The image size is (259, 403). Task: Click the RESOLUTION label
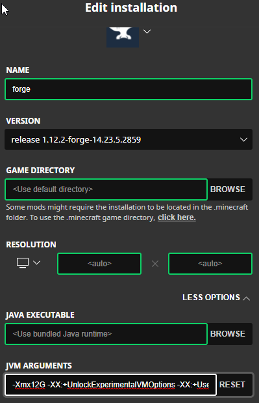point(31,245)
